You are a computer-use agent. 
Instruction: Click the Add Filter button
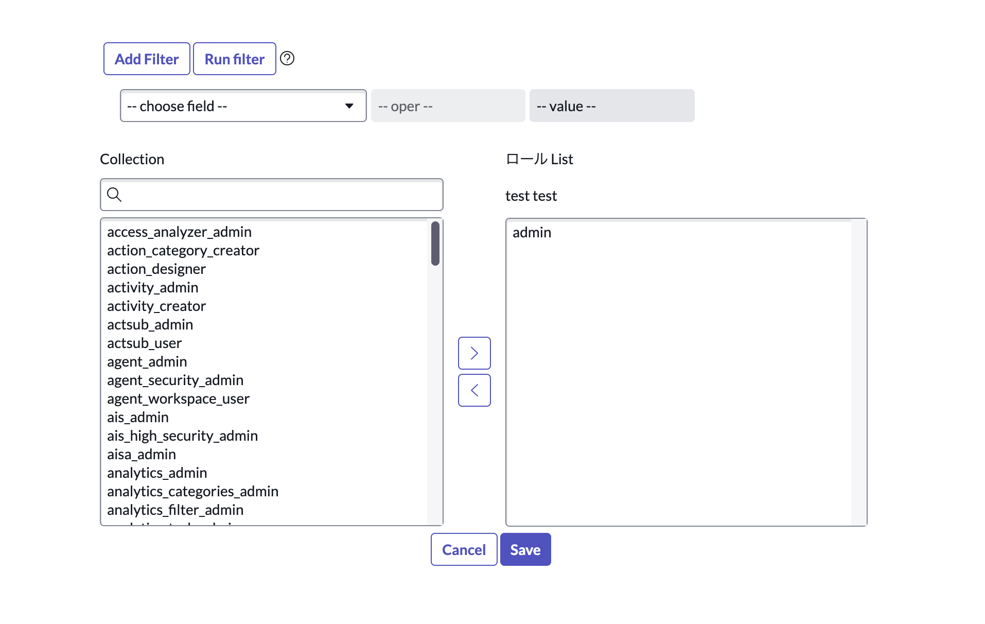point(147,59)
